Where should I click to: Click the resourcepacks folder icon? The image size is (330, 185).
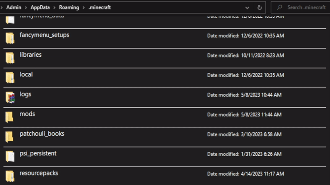pyautogui.click(x=10, y=176)
